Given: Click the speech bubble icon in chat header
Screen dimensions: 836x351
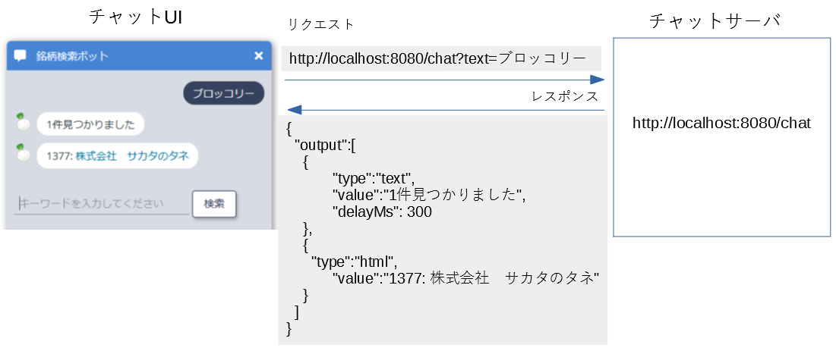Looking at the screenshot, I should tap(21, 55).
